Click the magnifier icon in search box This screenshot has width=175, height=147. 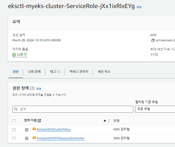(x=16, y=109)
